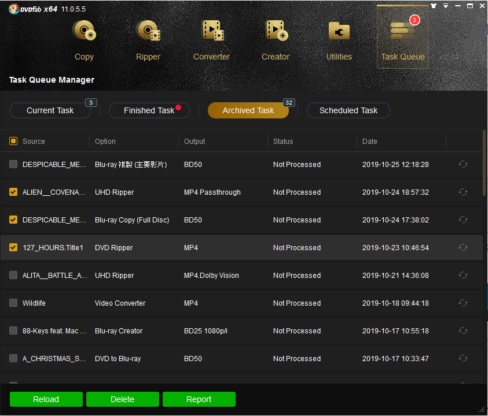Restore the ALIEN__COVENANT task with its reload icon
The height and width of the screenshot is (416, 488).
pyautogui.click(x=463, y=192)
